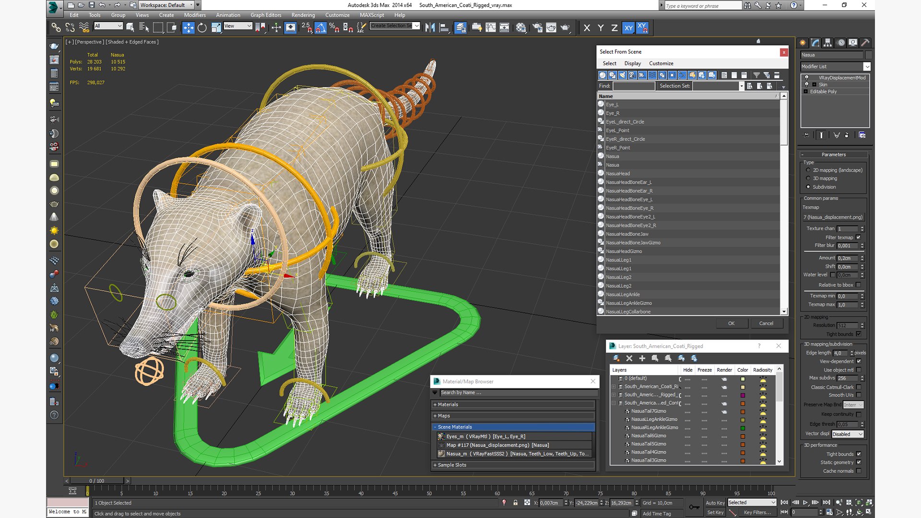Open the Create Selection Set dropdown
The width and height of the screenshot is (921, 518).
[x=395, y=26]
